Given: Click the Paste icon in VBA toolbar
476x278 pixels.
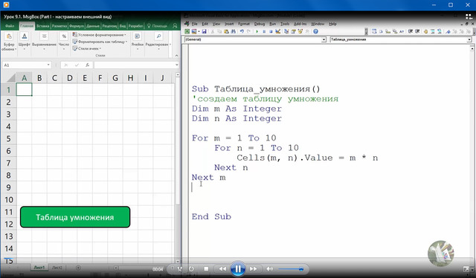Looking at the screenshot, I should pos(226,31).
